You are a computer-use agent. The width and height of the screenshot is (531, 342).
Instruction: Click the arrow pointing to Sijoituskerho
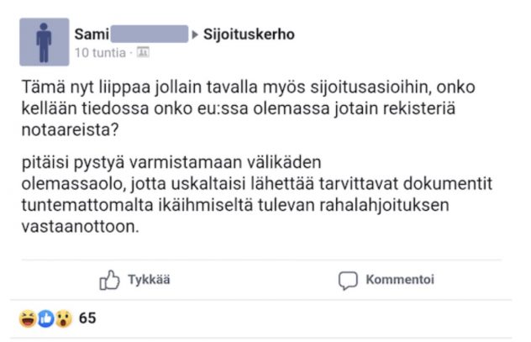click(x=196, y=34)
